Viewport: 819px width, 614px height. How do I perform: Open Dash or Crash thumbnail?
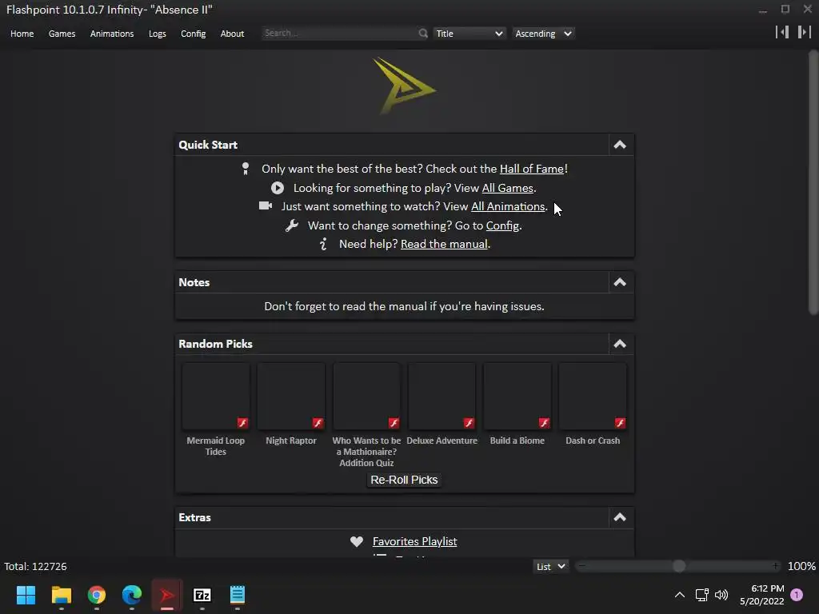click(x=593, y=397)
